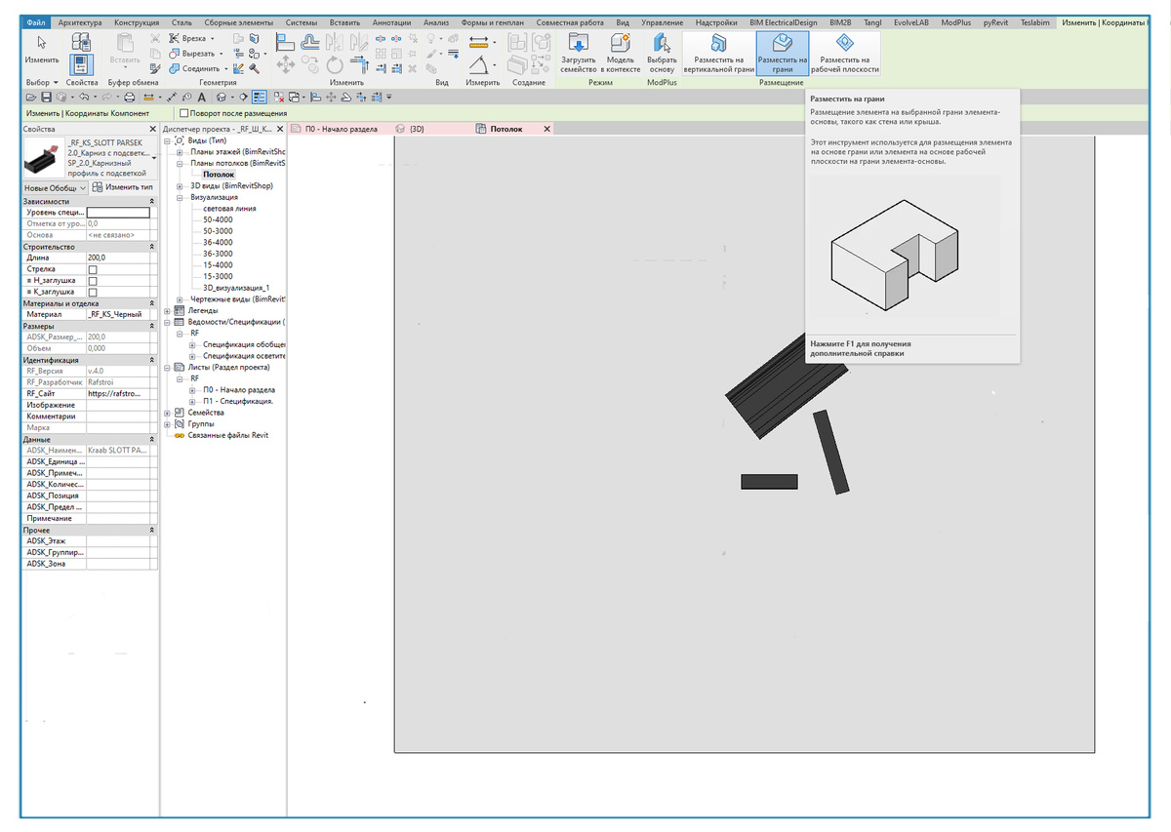Screen dimensions: 1171x832
Task: Click the Врезка geometry tool
Action: 192,38
